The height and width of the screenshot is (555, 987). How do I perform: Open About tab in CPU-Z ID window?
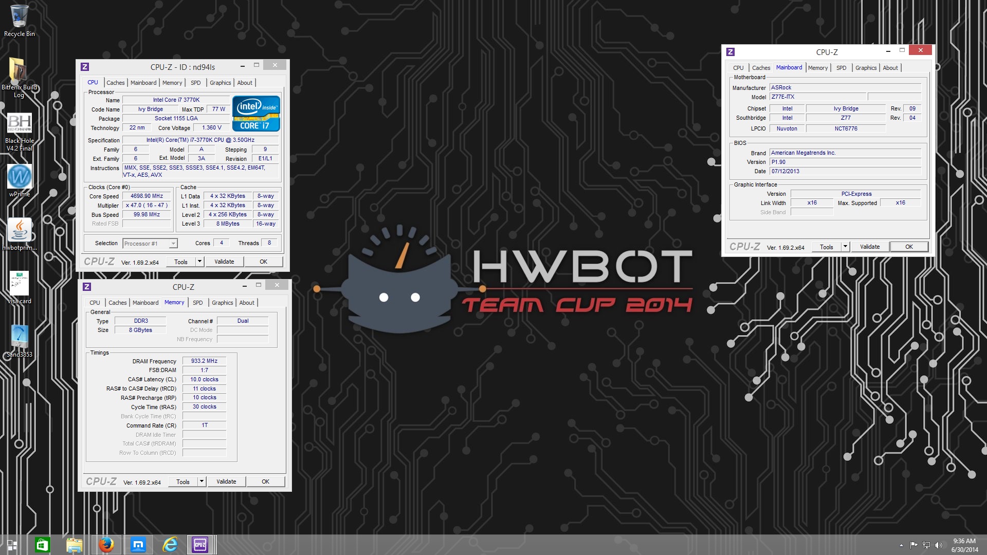tap(245, 83)
